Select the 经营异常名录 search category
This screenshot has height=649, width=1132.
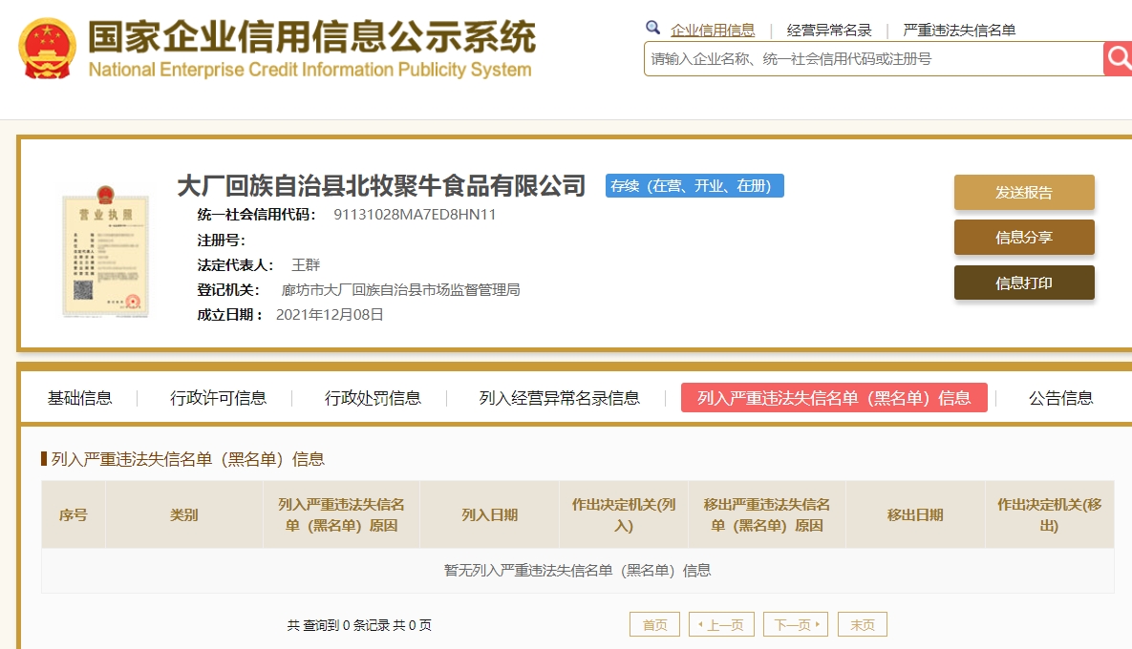coord(829,31)
